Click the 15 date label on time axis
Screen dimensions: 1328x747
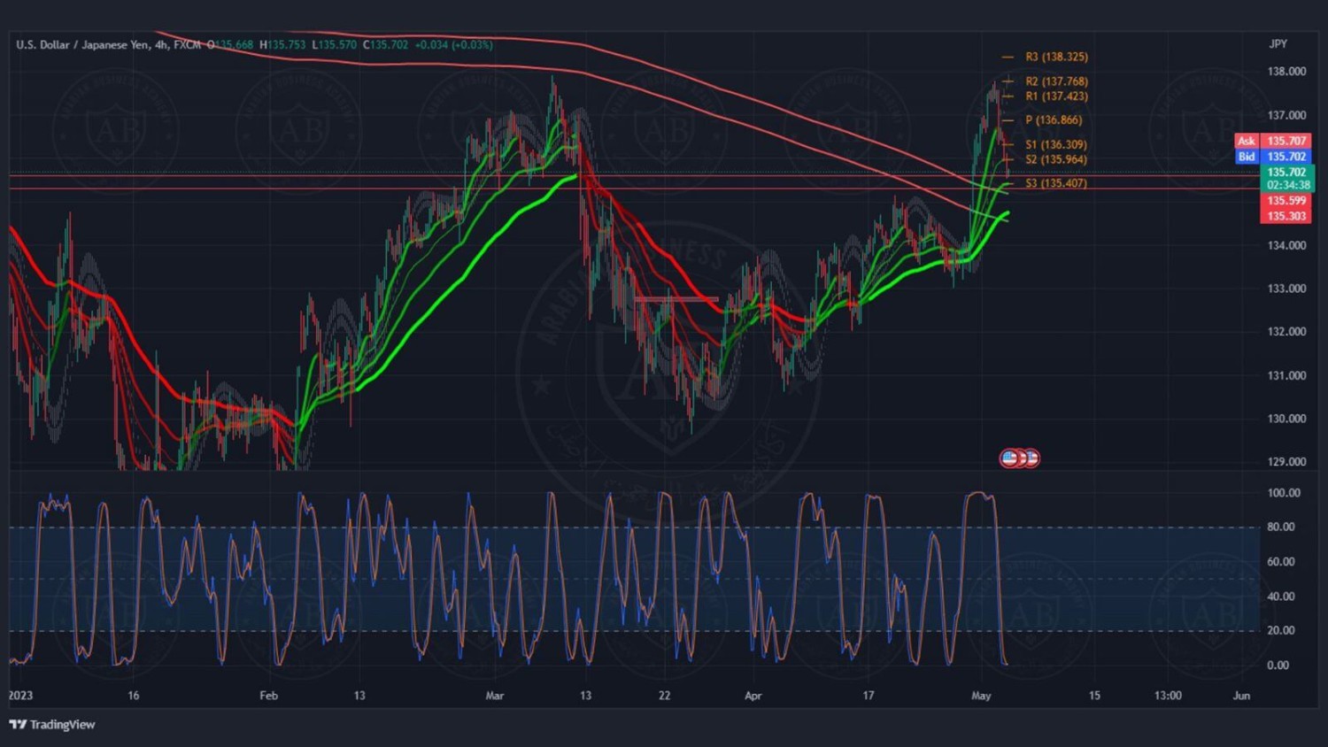(1095, 696)
